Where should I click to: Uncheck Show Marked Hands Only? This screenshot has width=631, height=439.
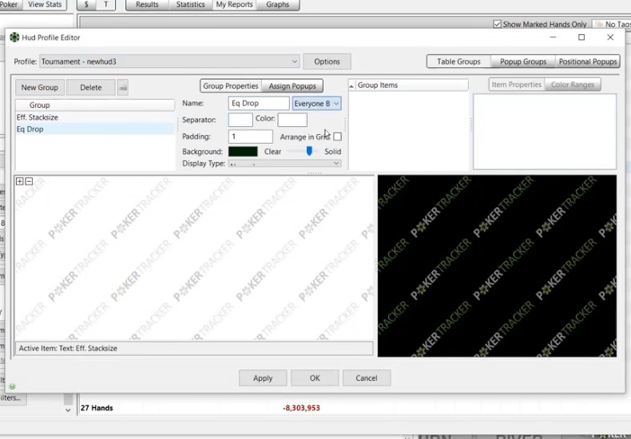point(498,25)
